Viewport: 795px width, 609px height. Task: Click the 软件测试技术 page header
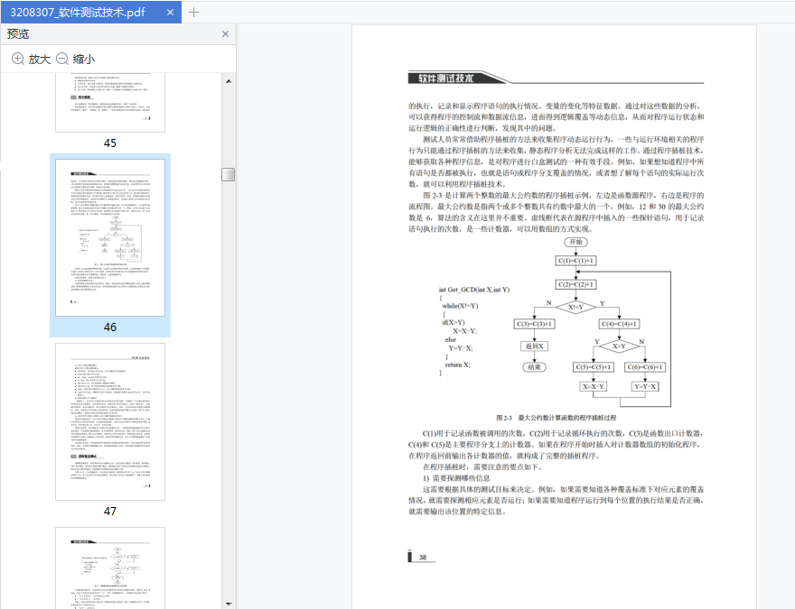[x=445, y=78]
